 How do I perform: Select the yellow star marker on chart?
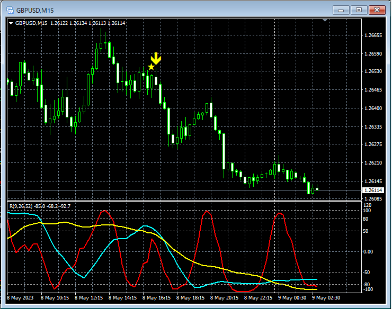tap(151, 67)
